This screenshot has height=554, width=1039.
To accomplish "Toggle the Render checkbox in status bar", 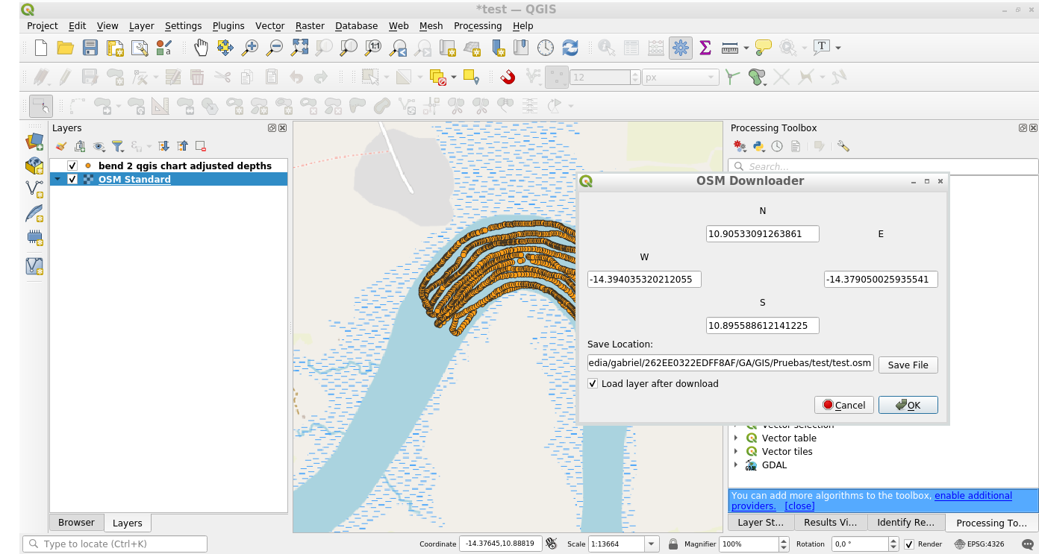I will coord(909,544).
